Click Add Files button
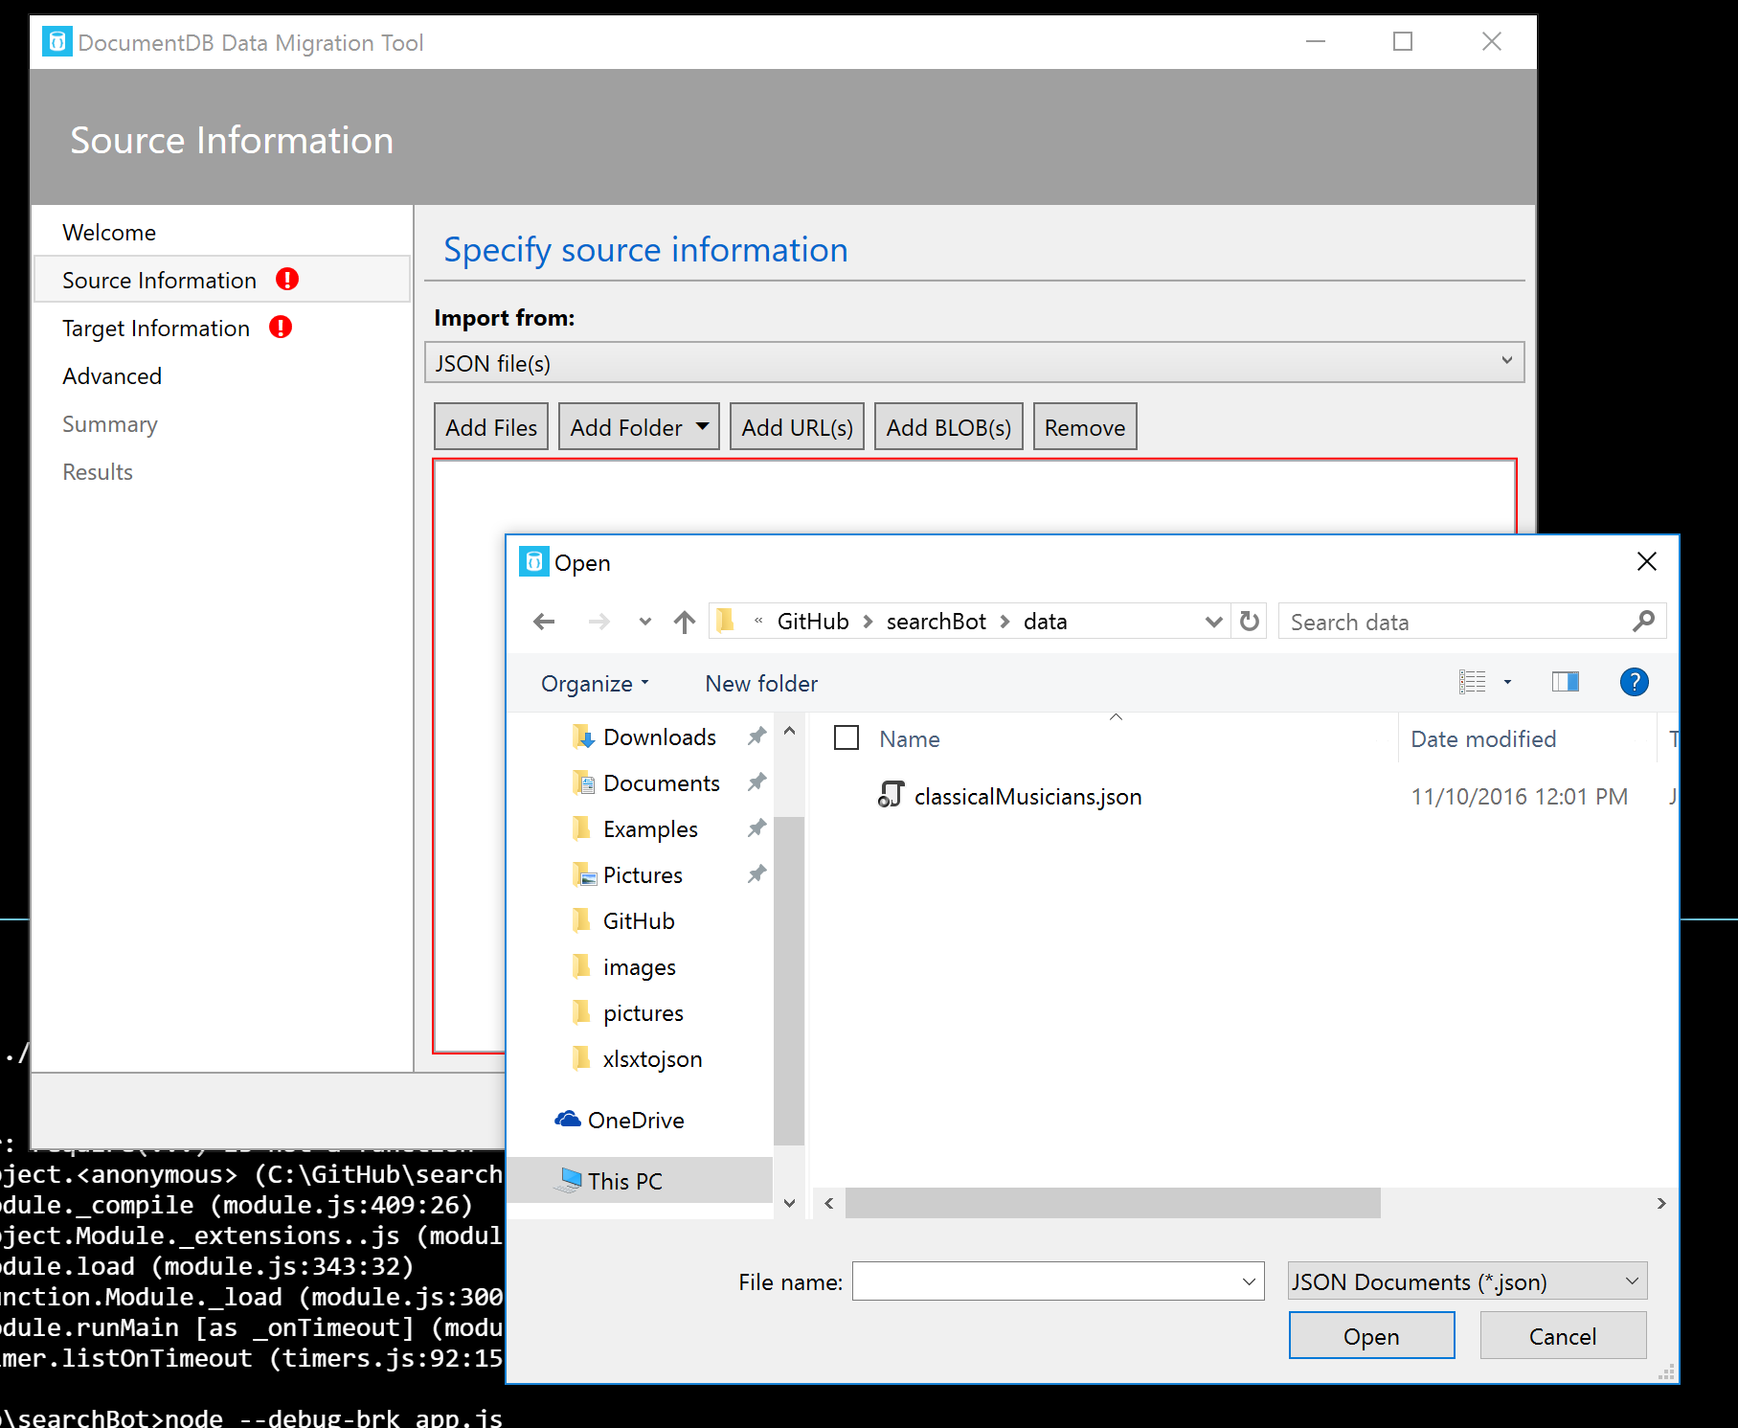The width and height of the screenshot is (1738, 1428). tap(491, 427)
